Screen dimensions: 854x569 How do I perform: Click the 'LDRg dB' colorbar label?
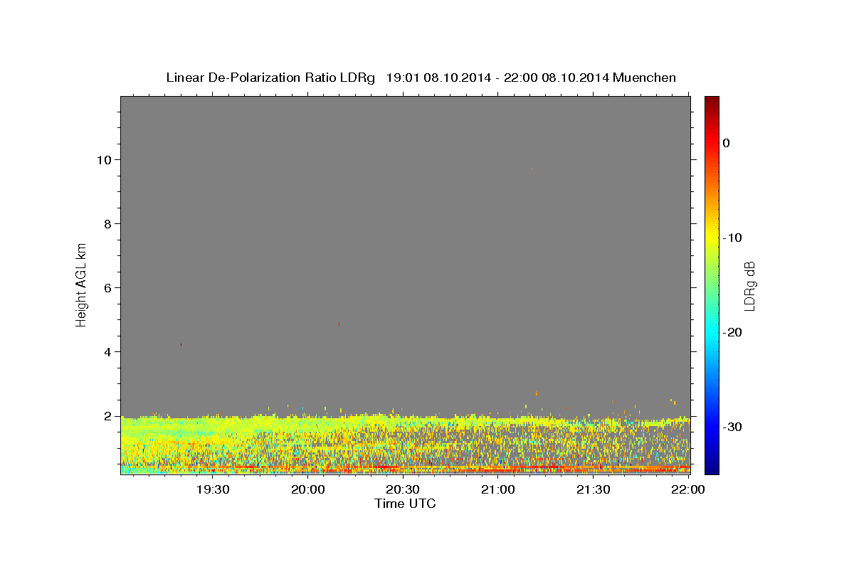pos(749,286)
